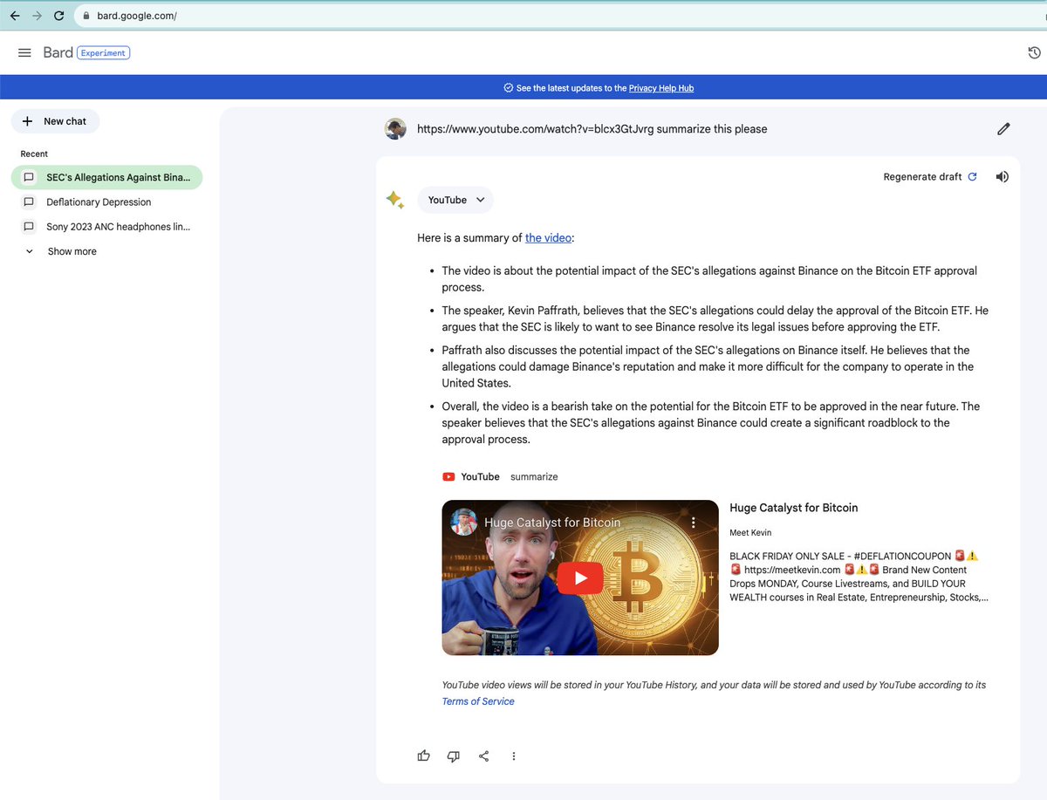The image size is (1047, 800).
Task: Open more options below response
Action: point(514,756)
